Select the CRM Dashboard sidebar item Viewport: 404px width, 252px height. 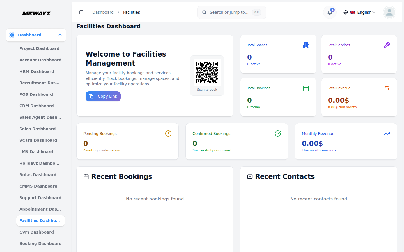click(x=36, y=106)
